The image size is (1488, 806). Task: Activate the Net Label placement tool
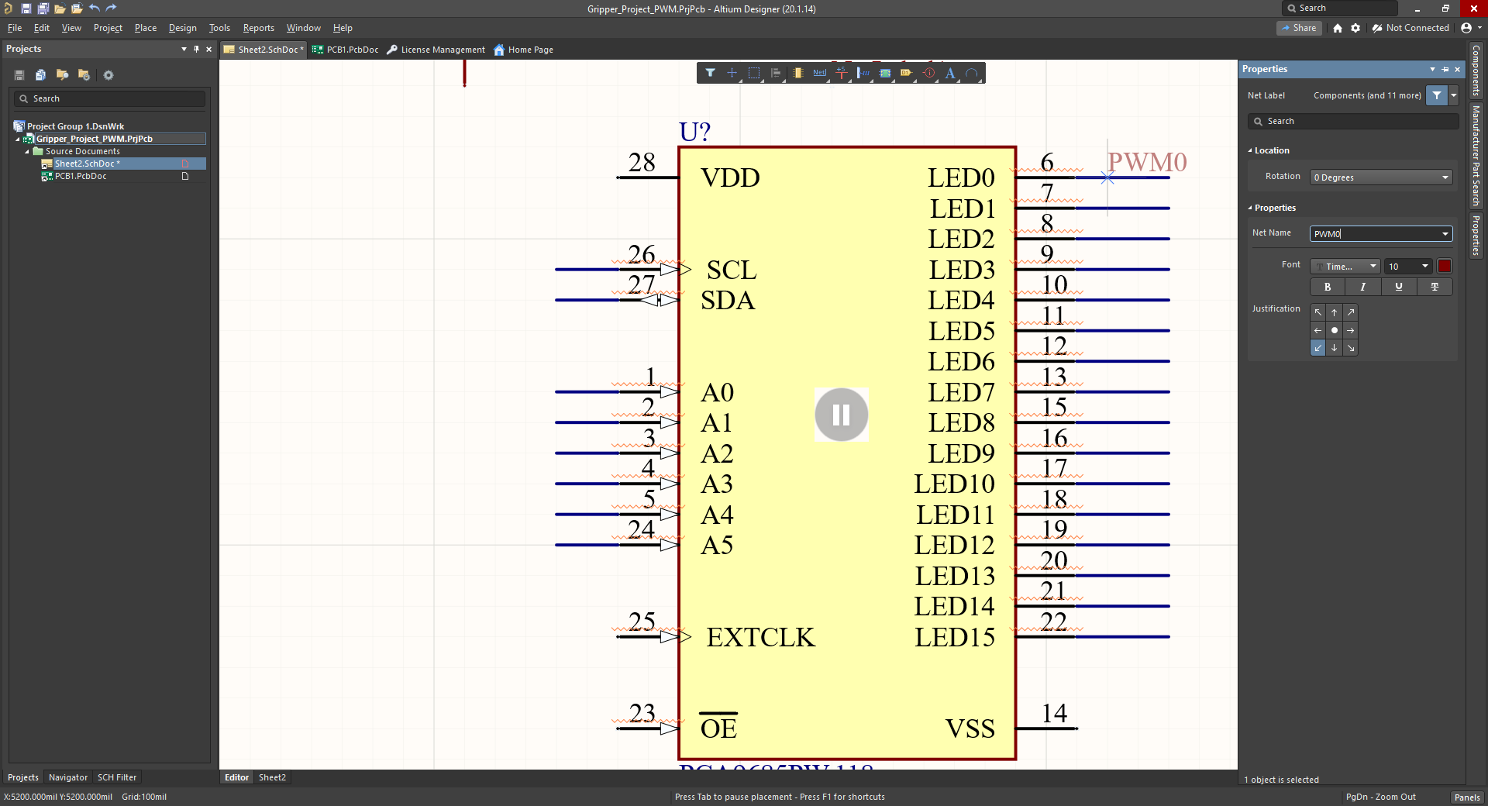tap(819, 73)
